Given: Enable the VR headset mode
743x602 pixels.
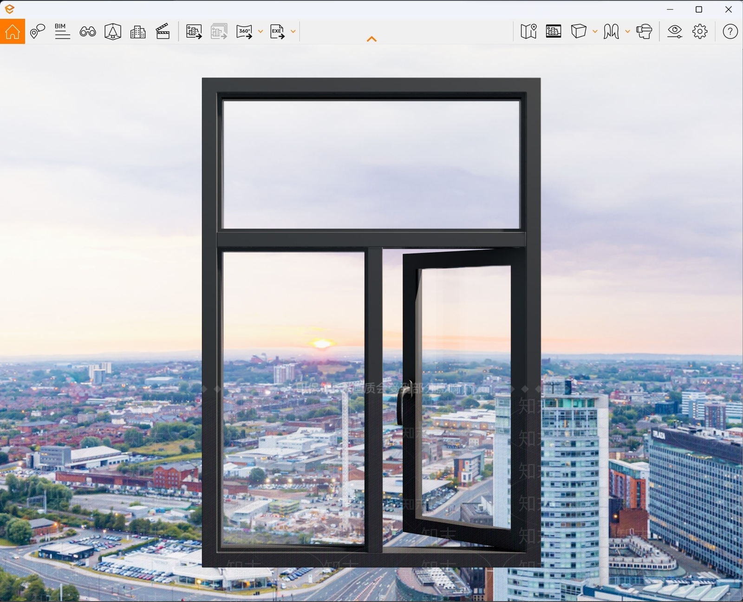Looking at the screenshot, I should click(644, 32).
